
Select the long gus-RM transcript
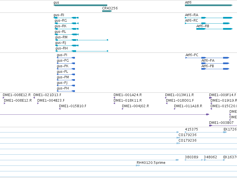82,40
